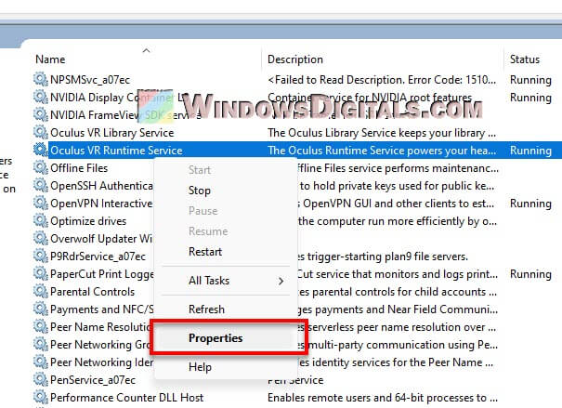
Task: Select the Oculus VR Runtime Service row
Action: [x=297, y=151]
